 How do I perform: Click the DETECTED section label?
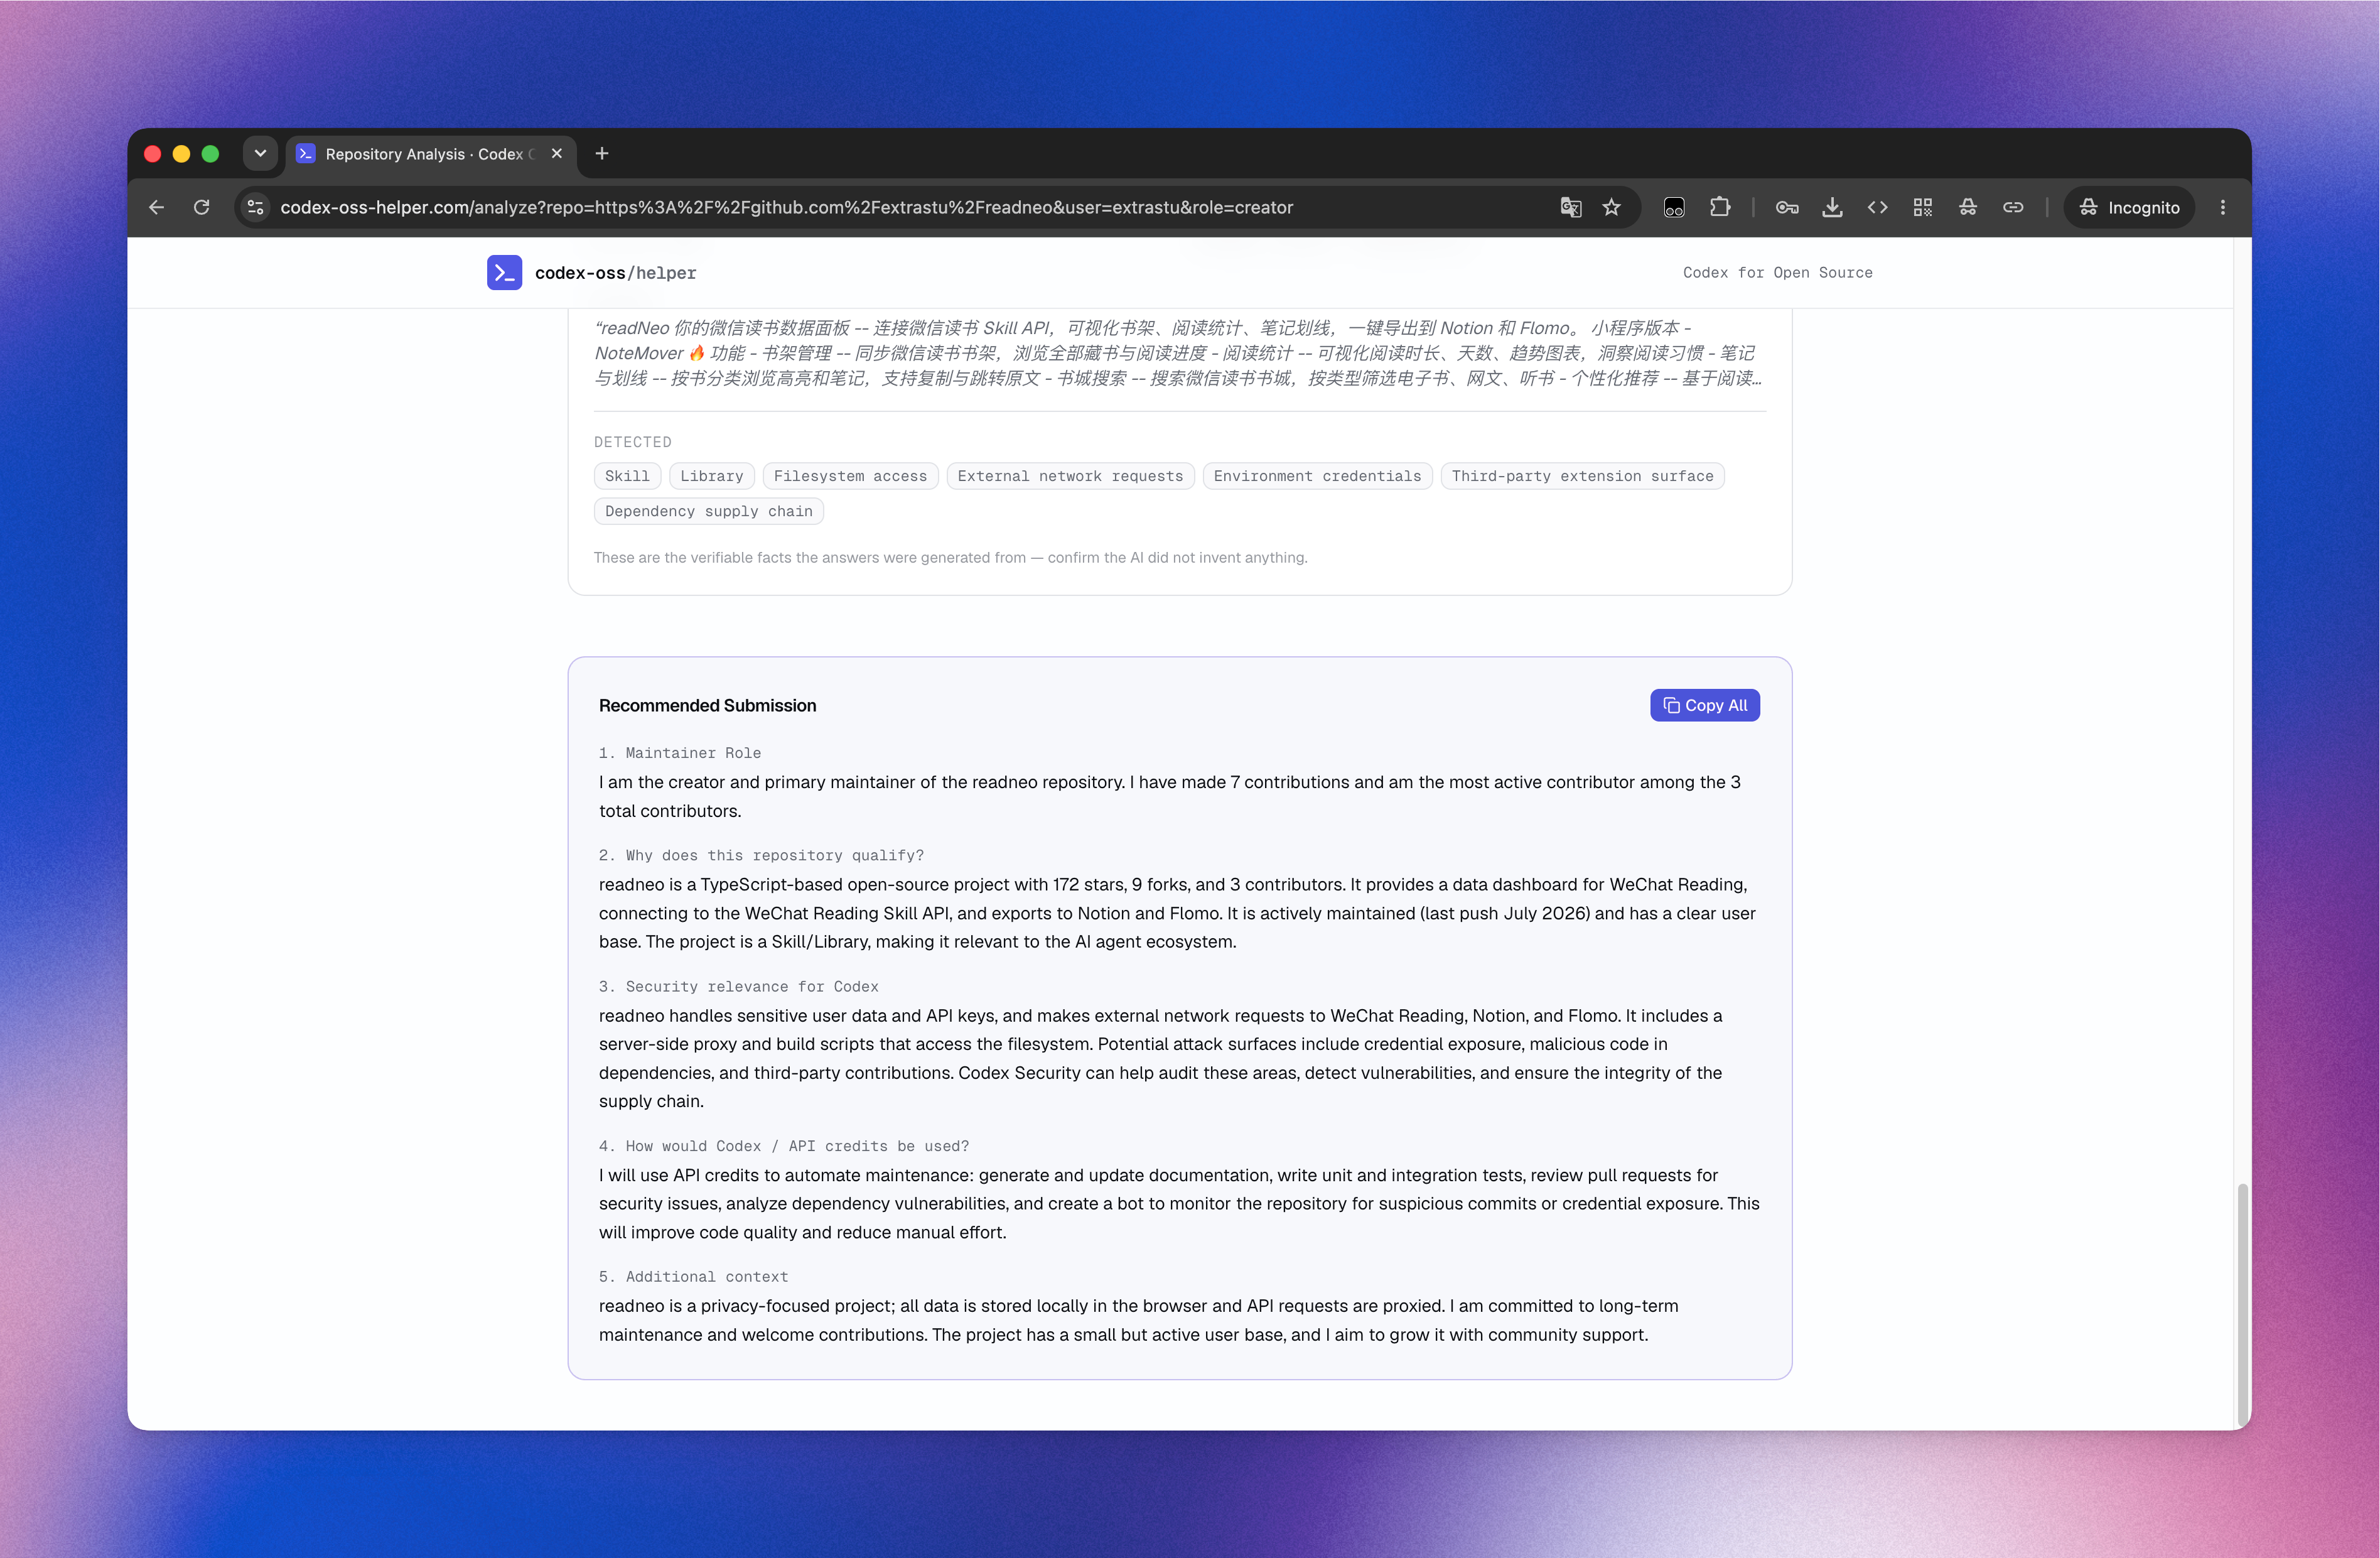(x=632, y=442)
